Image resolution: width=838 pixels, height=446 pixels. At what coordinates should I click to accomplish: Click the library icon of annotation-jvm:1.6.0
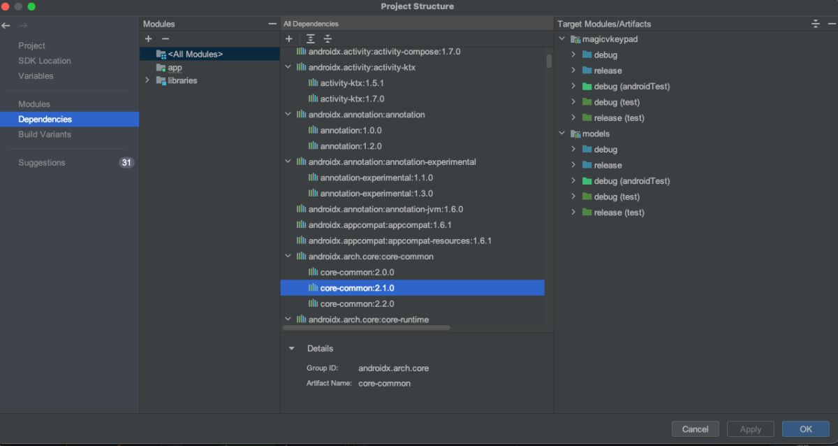click(x=301, y=209)
